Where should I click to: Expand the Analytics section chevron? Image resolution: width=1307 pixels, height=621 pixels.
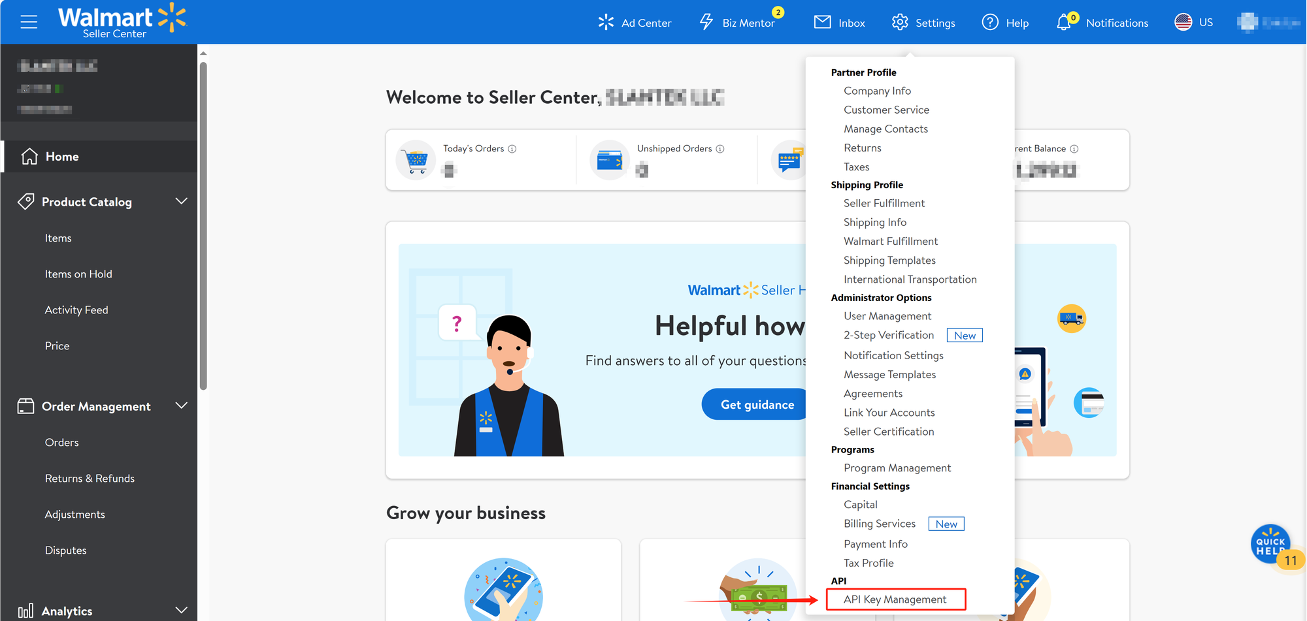(182, 611)
